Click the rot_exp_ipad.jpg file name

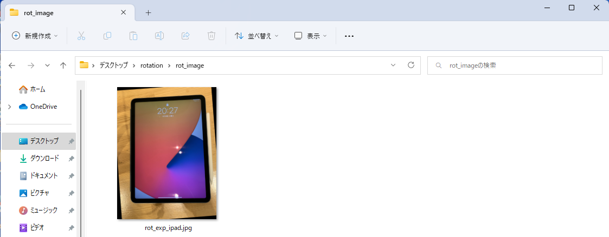point(168,228)
